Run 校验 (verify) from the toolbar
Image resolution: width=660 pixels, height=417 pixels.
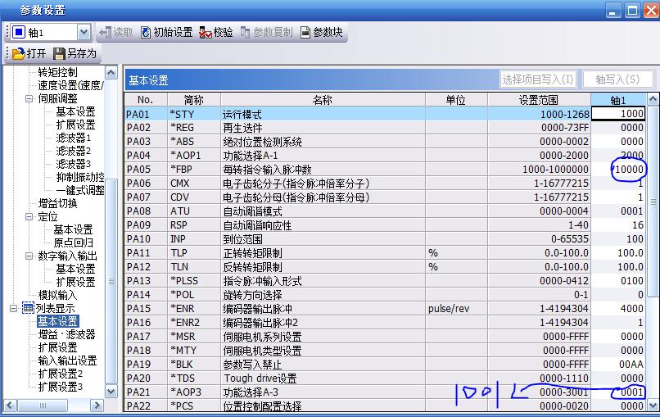pyautogui.click(x=206, y=33)
